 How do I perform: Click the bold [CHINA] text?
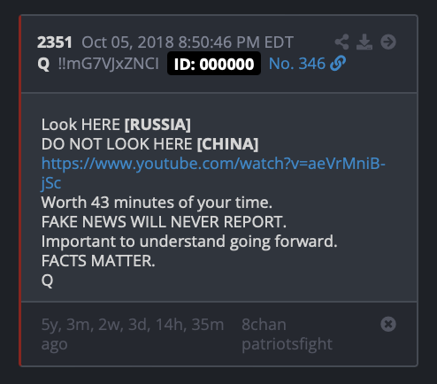click(227, 144)
